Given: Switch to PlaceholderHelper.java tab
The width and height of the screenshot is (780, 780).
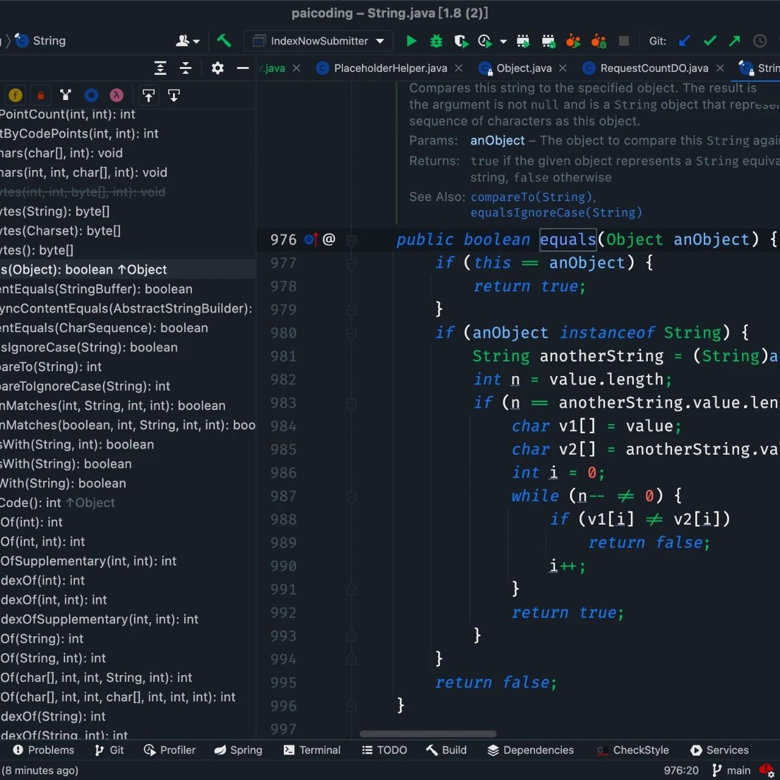Looking at the screenshot, I should pos(390,68).
